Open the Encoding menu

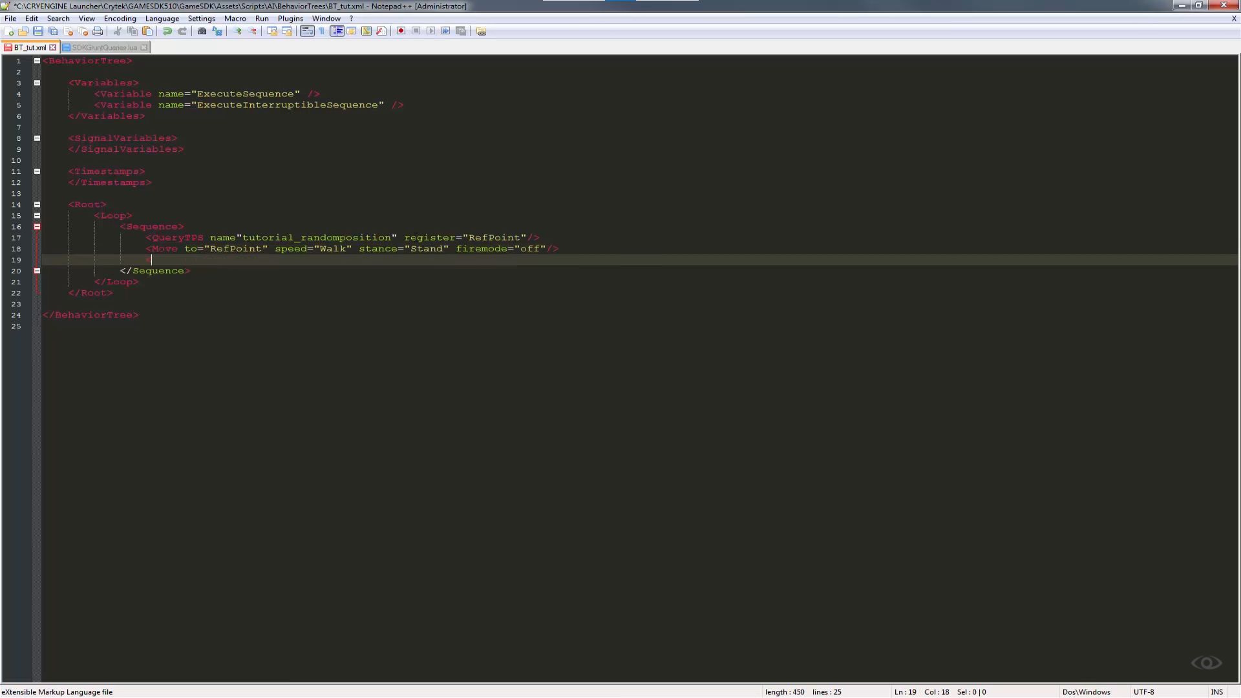tap(120, 19)
